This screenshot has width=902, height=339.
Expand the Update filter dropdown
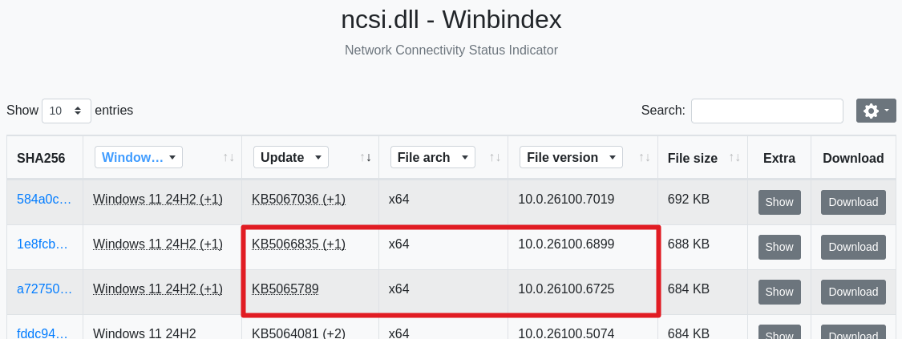pos(290,157)
